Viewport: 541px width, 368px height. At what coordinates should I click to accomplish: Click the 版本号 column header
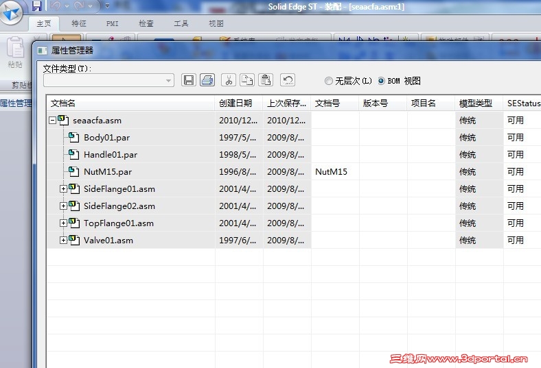[383, 103]
